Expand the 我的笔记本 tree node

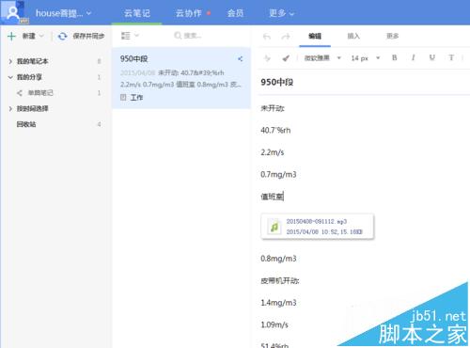10,61
